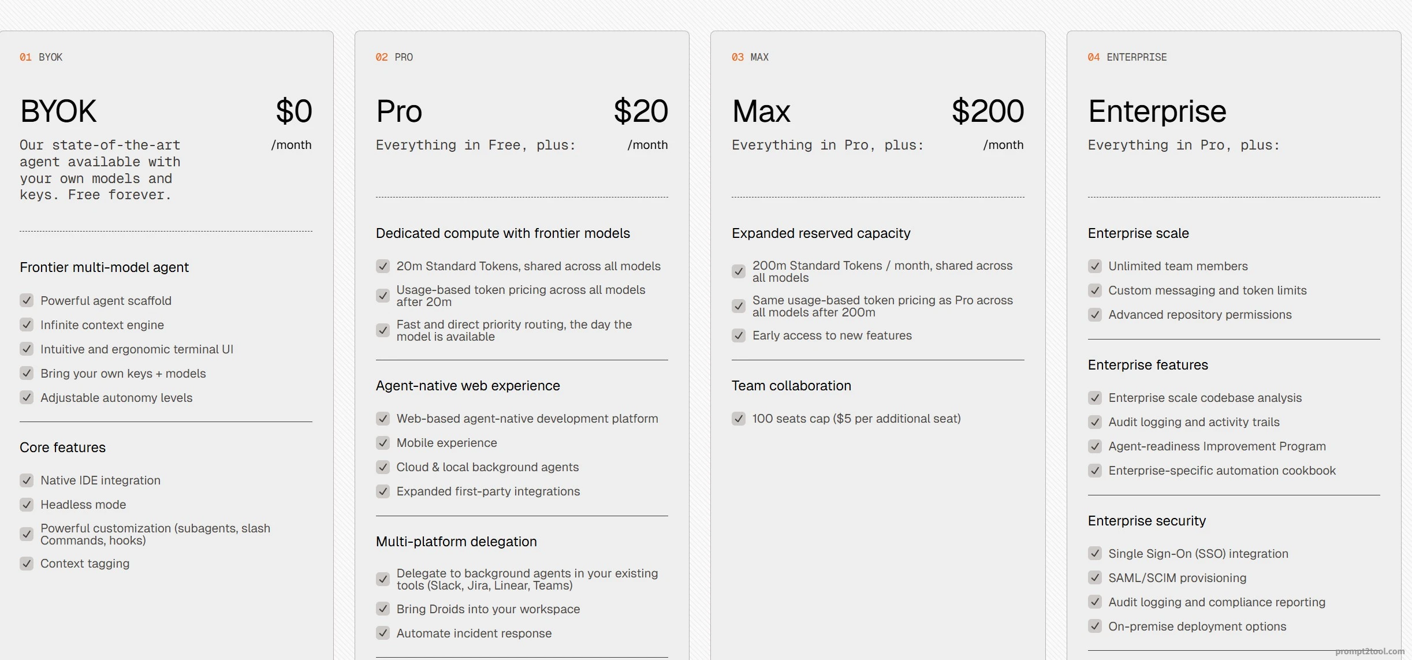Click the check icon beside Automate incident response

point(383,633)
